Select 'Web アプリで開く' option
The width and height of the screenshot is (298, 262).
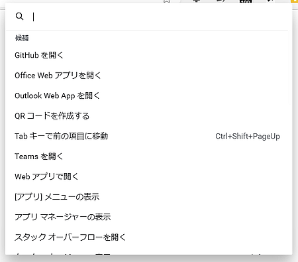[149, 176]
